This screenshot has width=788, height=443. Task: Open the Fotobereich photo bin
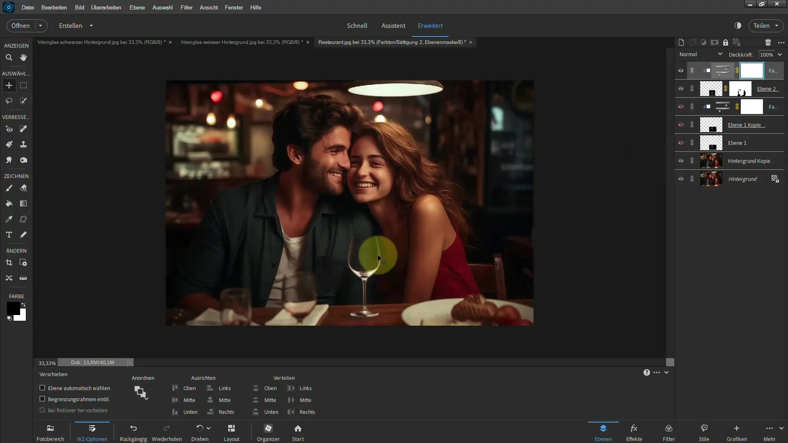point(50,433)
